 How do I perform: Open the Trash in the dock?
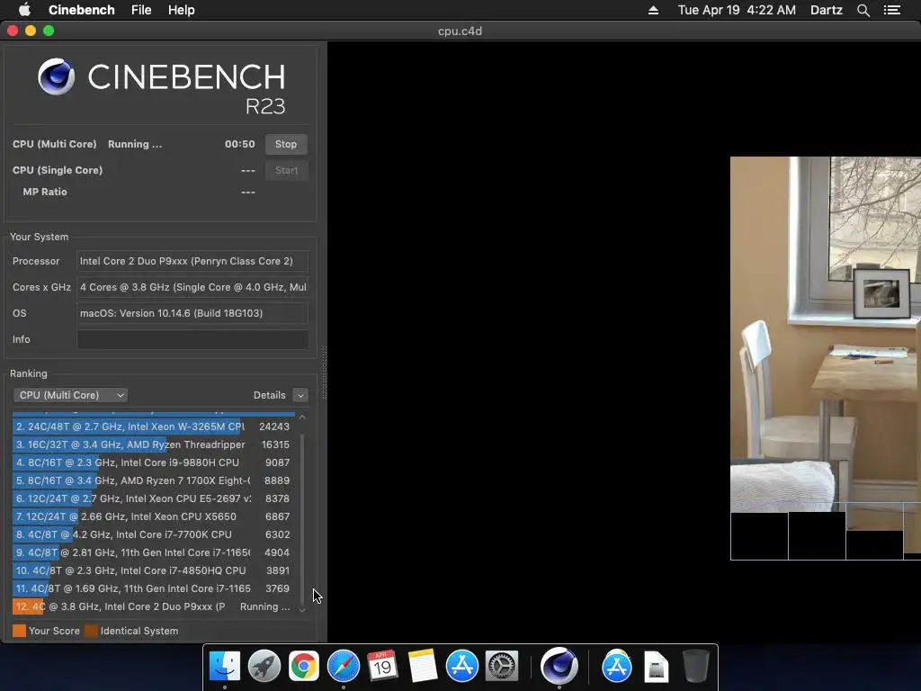[695, 667]
